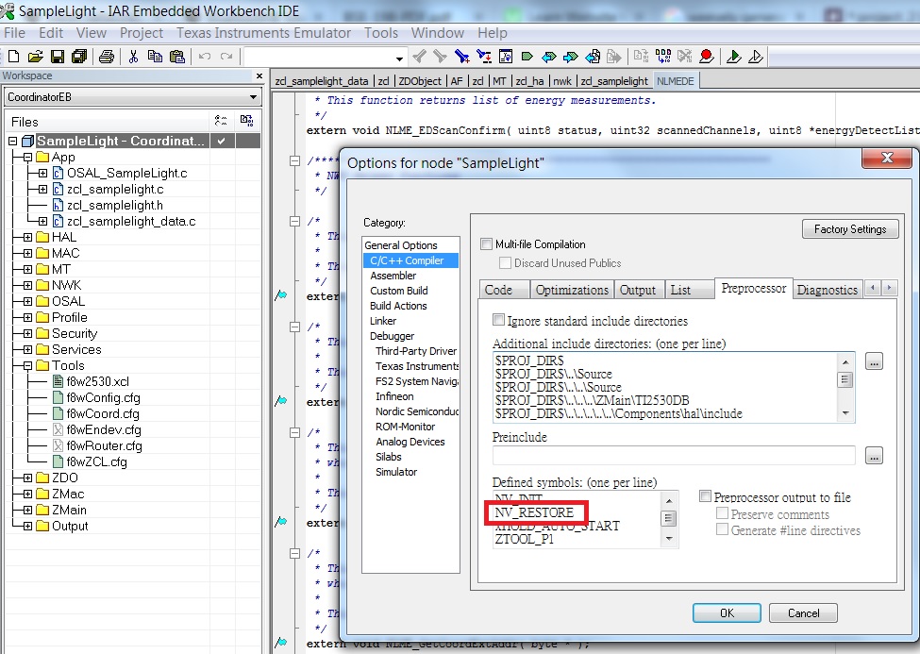
Task: Expand the MAC folder
Action: pyautogui.click(x=27, y=253)
